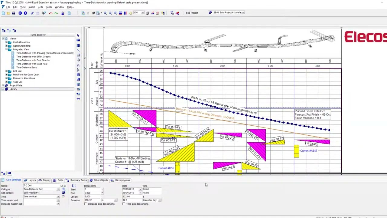Open the Edit menu

pos(15,7)
